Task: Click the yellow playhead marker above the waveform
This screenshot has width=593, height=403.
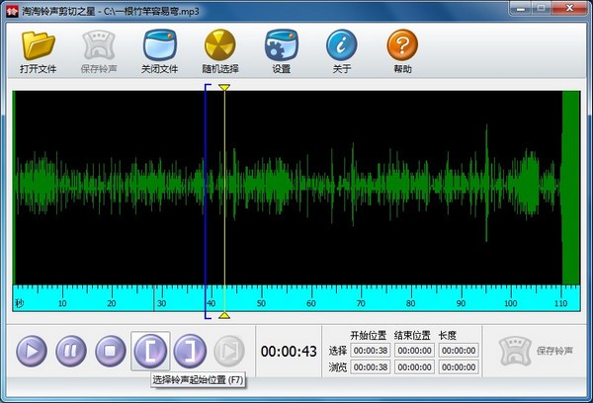Action: [x=224, y=89]
